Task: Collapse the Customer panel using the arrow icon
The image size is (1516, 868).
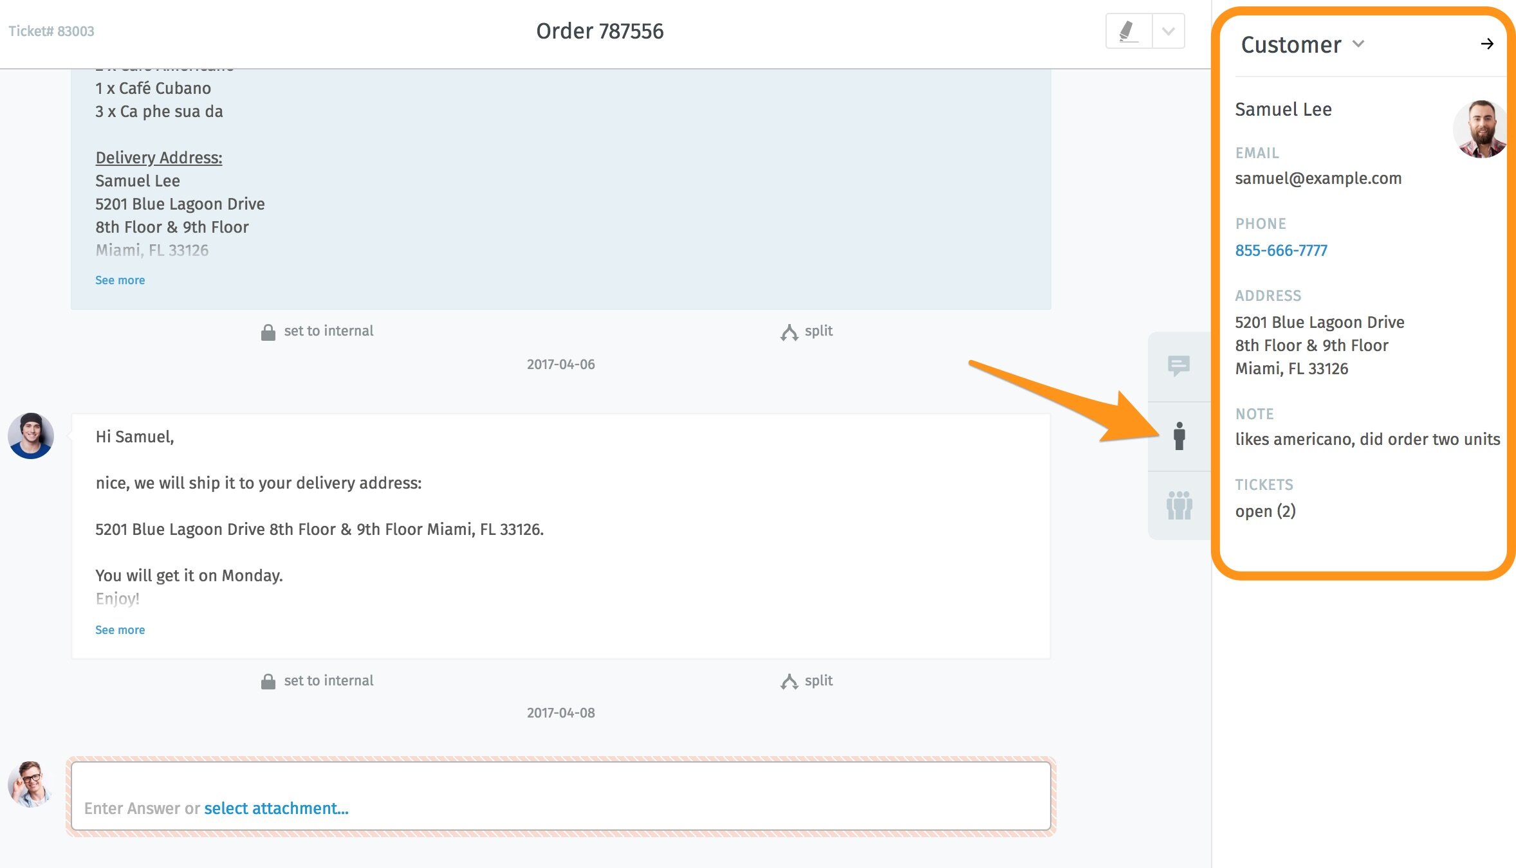Action: [1487, 44]
